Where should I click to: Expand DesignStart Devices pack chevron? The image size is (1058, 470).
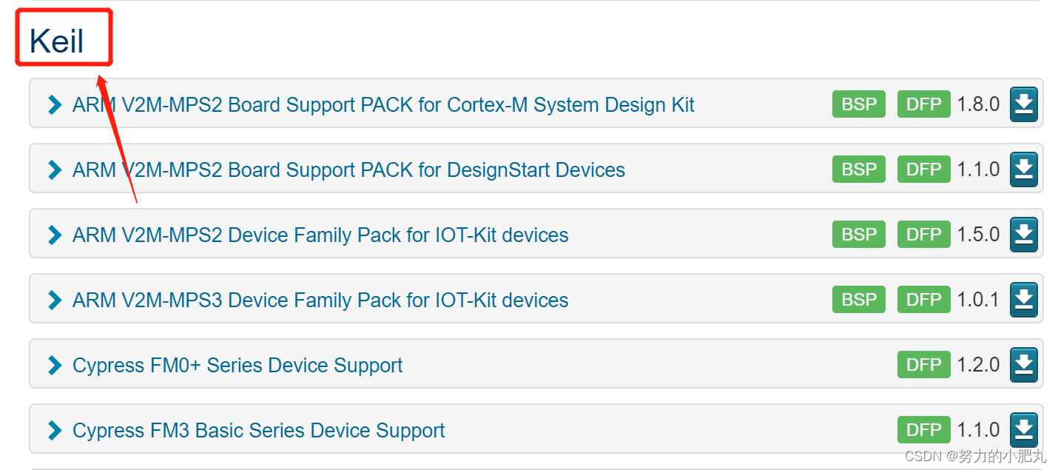pos(54,170)
